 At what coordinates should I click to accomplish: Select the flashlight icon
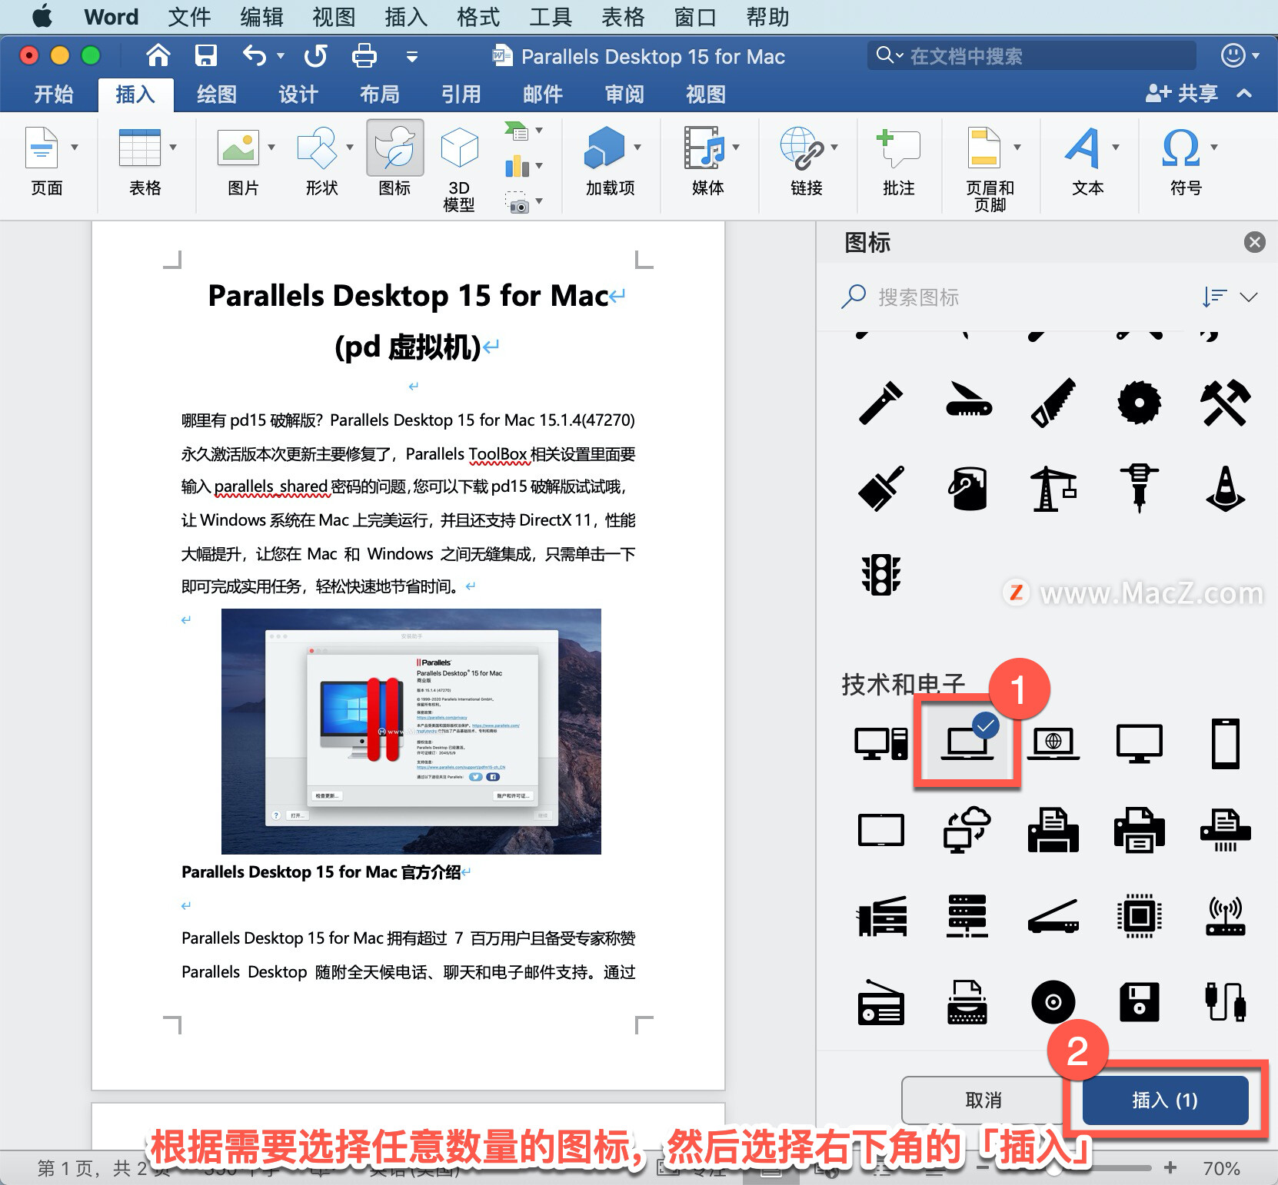881,402
